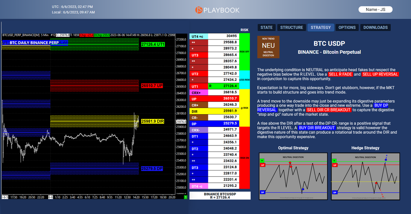
Task: Click the value 28665.4 in the table
Action: coord(230,55)
